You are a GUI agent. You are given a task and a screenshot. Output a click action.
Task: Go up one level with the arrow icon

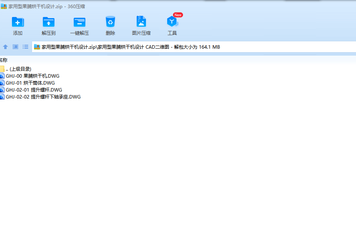(x=5, y=47)
